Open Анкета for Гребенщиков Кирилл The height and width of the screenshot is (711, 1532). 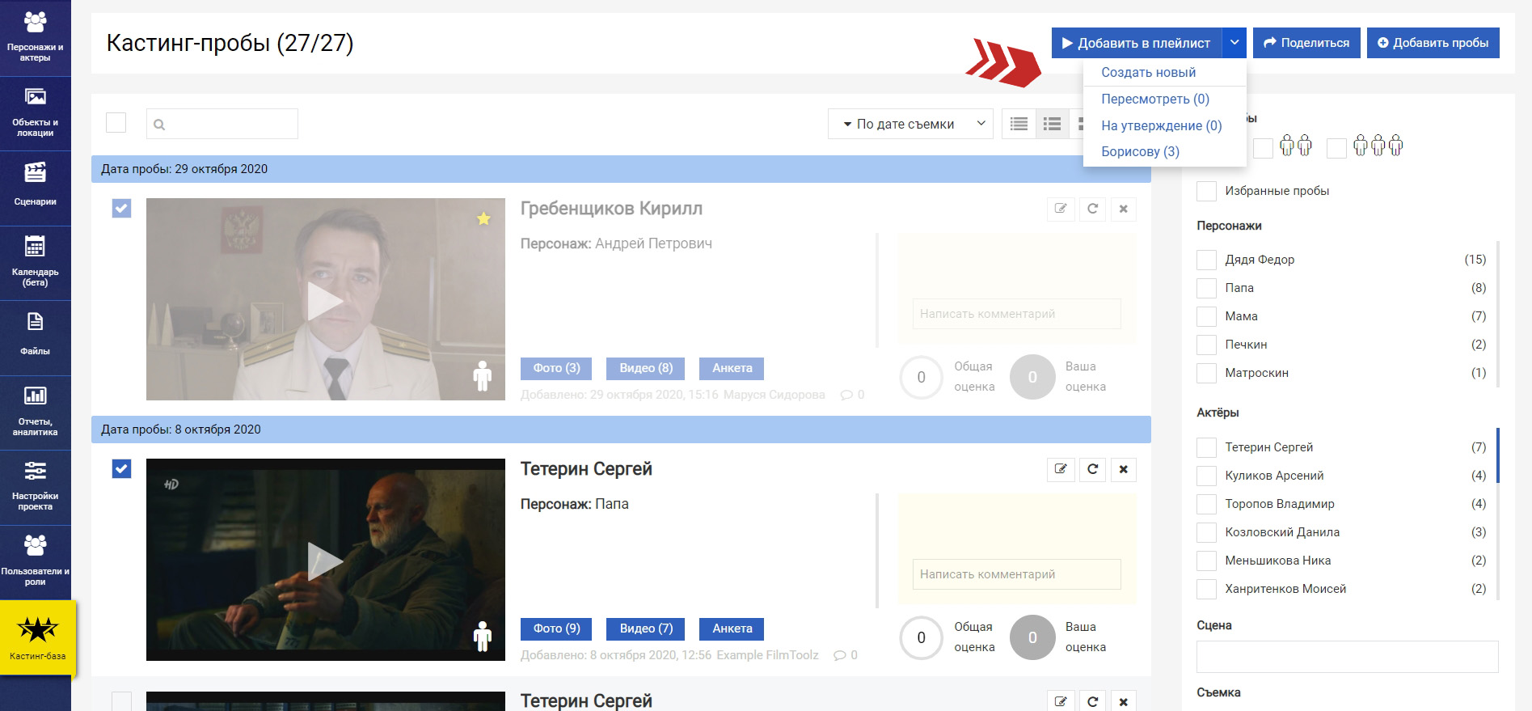[732, 368]
